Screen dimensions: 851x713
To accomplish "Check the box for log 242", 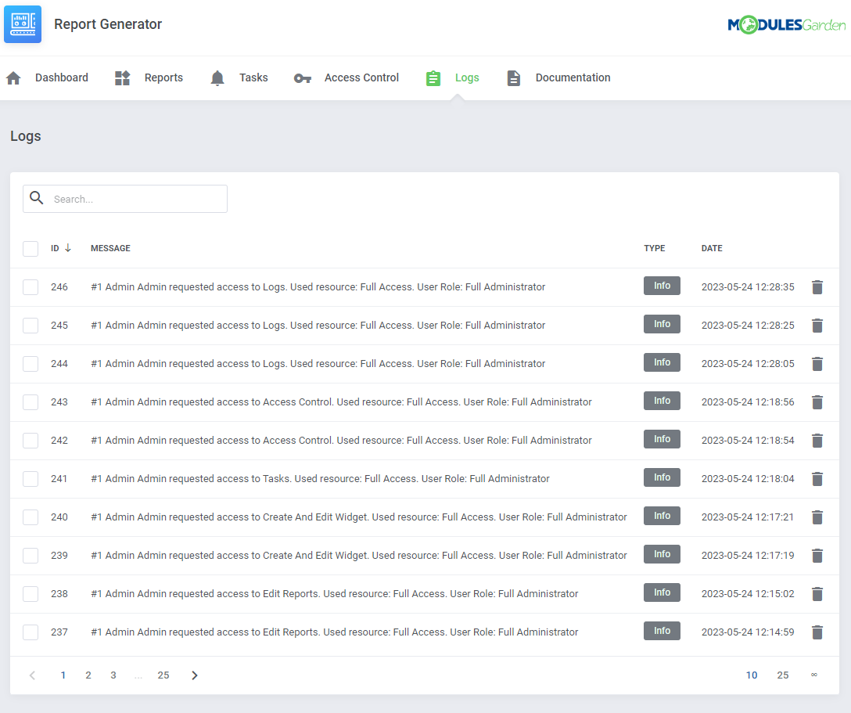I will [x=31, y=441].
